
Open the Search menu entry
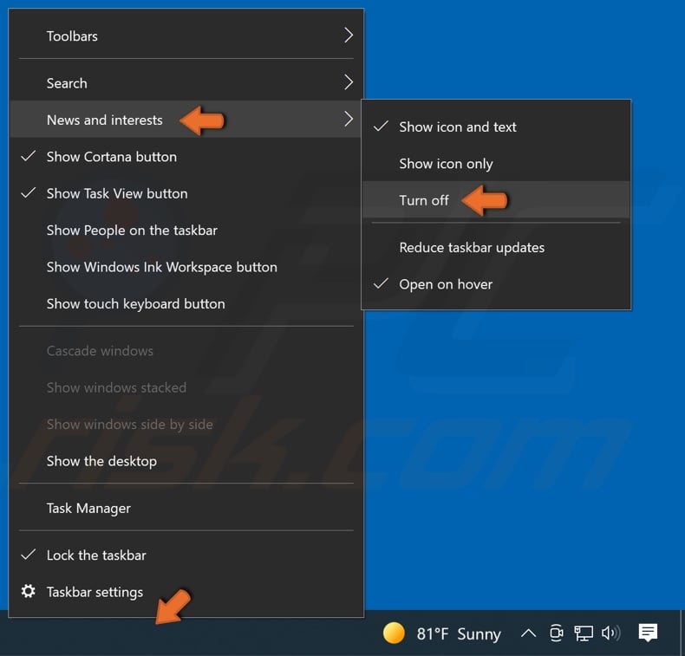click(x=186, y=83)
